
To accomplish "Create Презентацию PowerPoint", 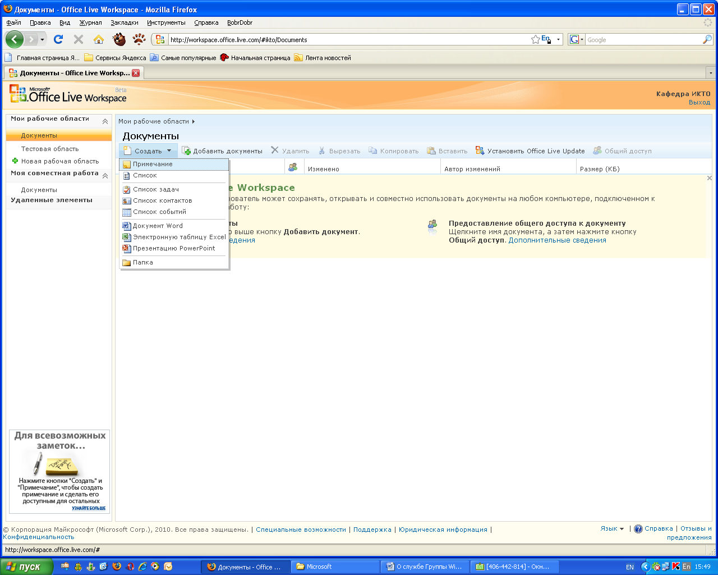I will coord(174,248).
